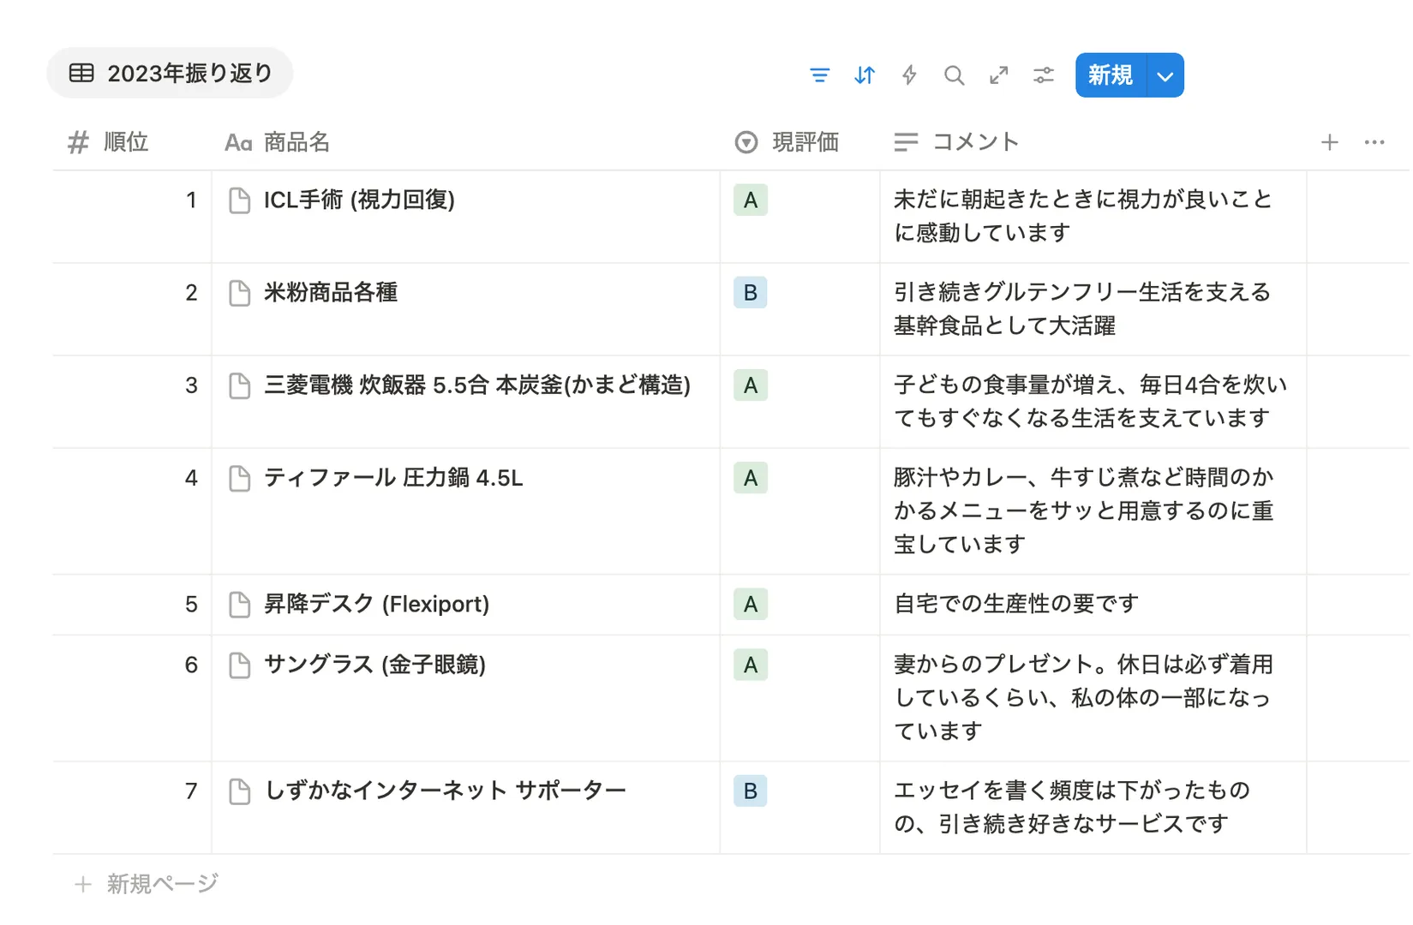Click the A rating tag for 昇降デスク
This screenshot has width=1413, height=925.
pos(750,605)
